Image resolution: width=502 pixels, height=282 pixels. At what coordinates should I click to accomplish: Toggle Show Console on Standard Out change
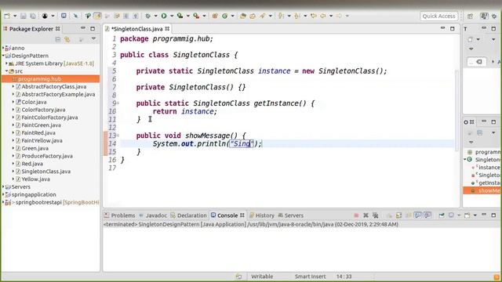pyautogui.click(x=418, y=215)
